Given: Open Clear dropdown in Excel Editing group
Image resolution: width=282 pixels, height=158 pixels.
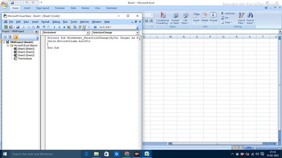Looking at the screenshot, I should 226,22.
